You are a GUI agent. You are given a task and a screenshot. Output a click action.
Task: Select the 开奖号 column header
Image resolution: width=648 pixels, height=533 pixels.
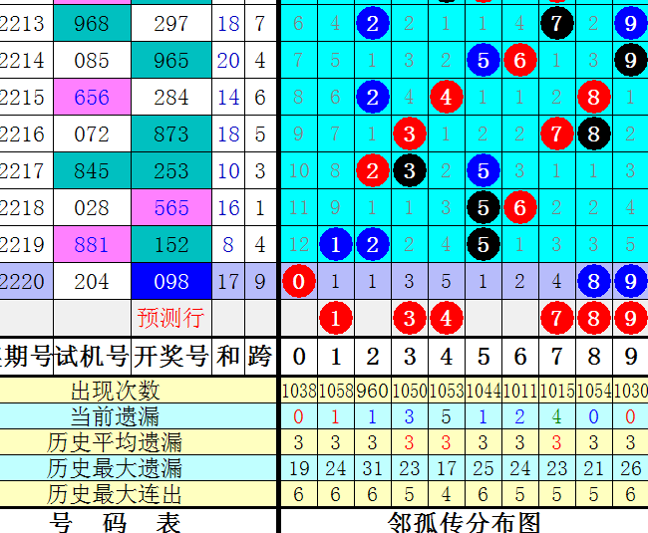click(x=171, y=357)
